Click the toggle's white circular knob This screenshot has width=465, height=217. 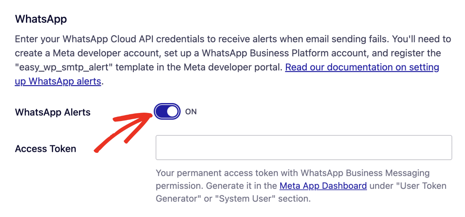coord(173,111)
